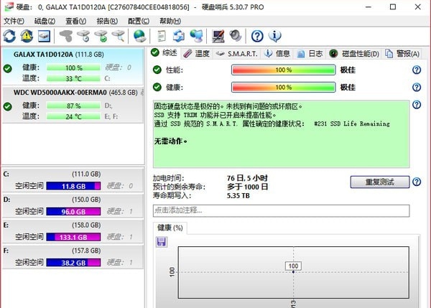Switch to the 磁盘性能(D) tab
The height and width of the screenshot is (308, 431).
[x=354, y=53]
